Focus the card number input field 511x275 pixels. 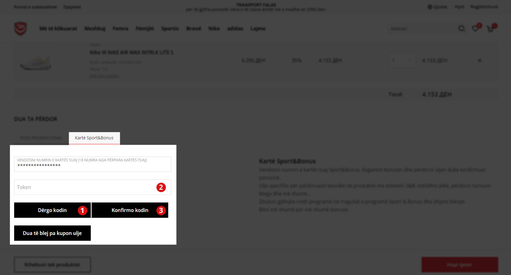pos(92,166)
